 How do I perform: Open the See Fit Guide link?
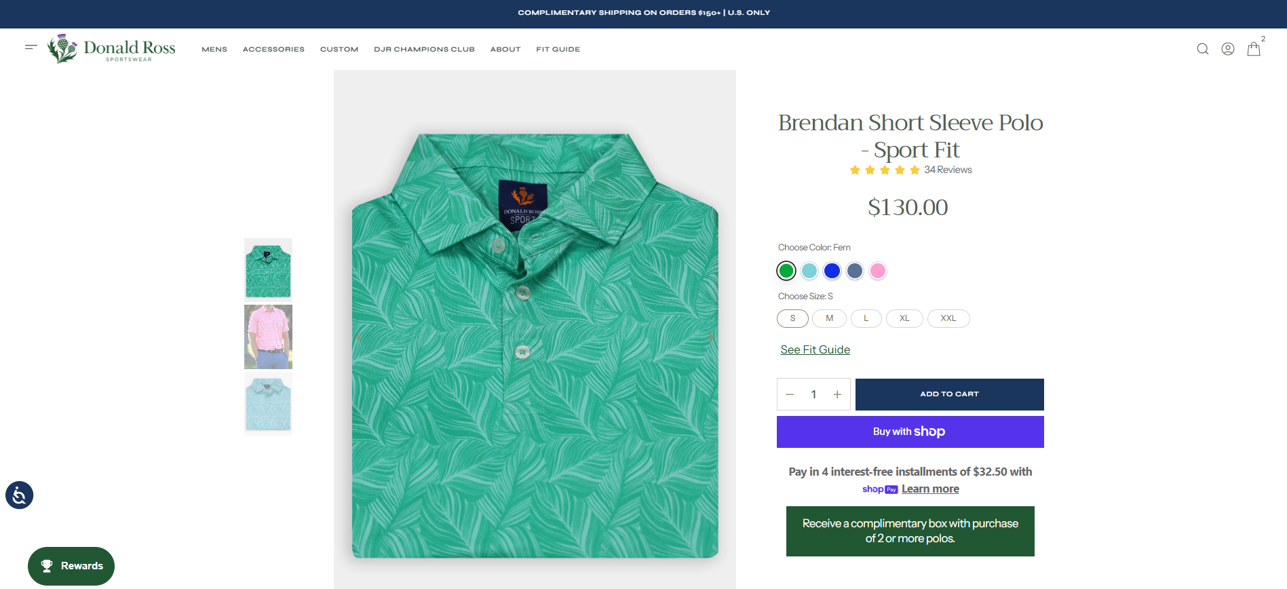[x=815, y=349]
